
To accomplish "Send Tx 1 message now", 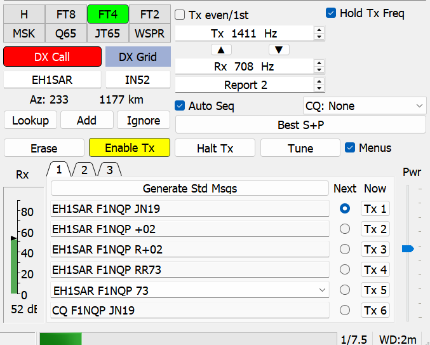I will click(x=375, y=208).
